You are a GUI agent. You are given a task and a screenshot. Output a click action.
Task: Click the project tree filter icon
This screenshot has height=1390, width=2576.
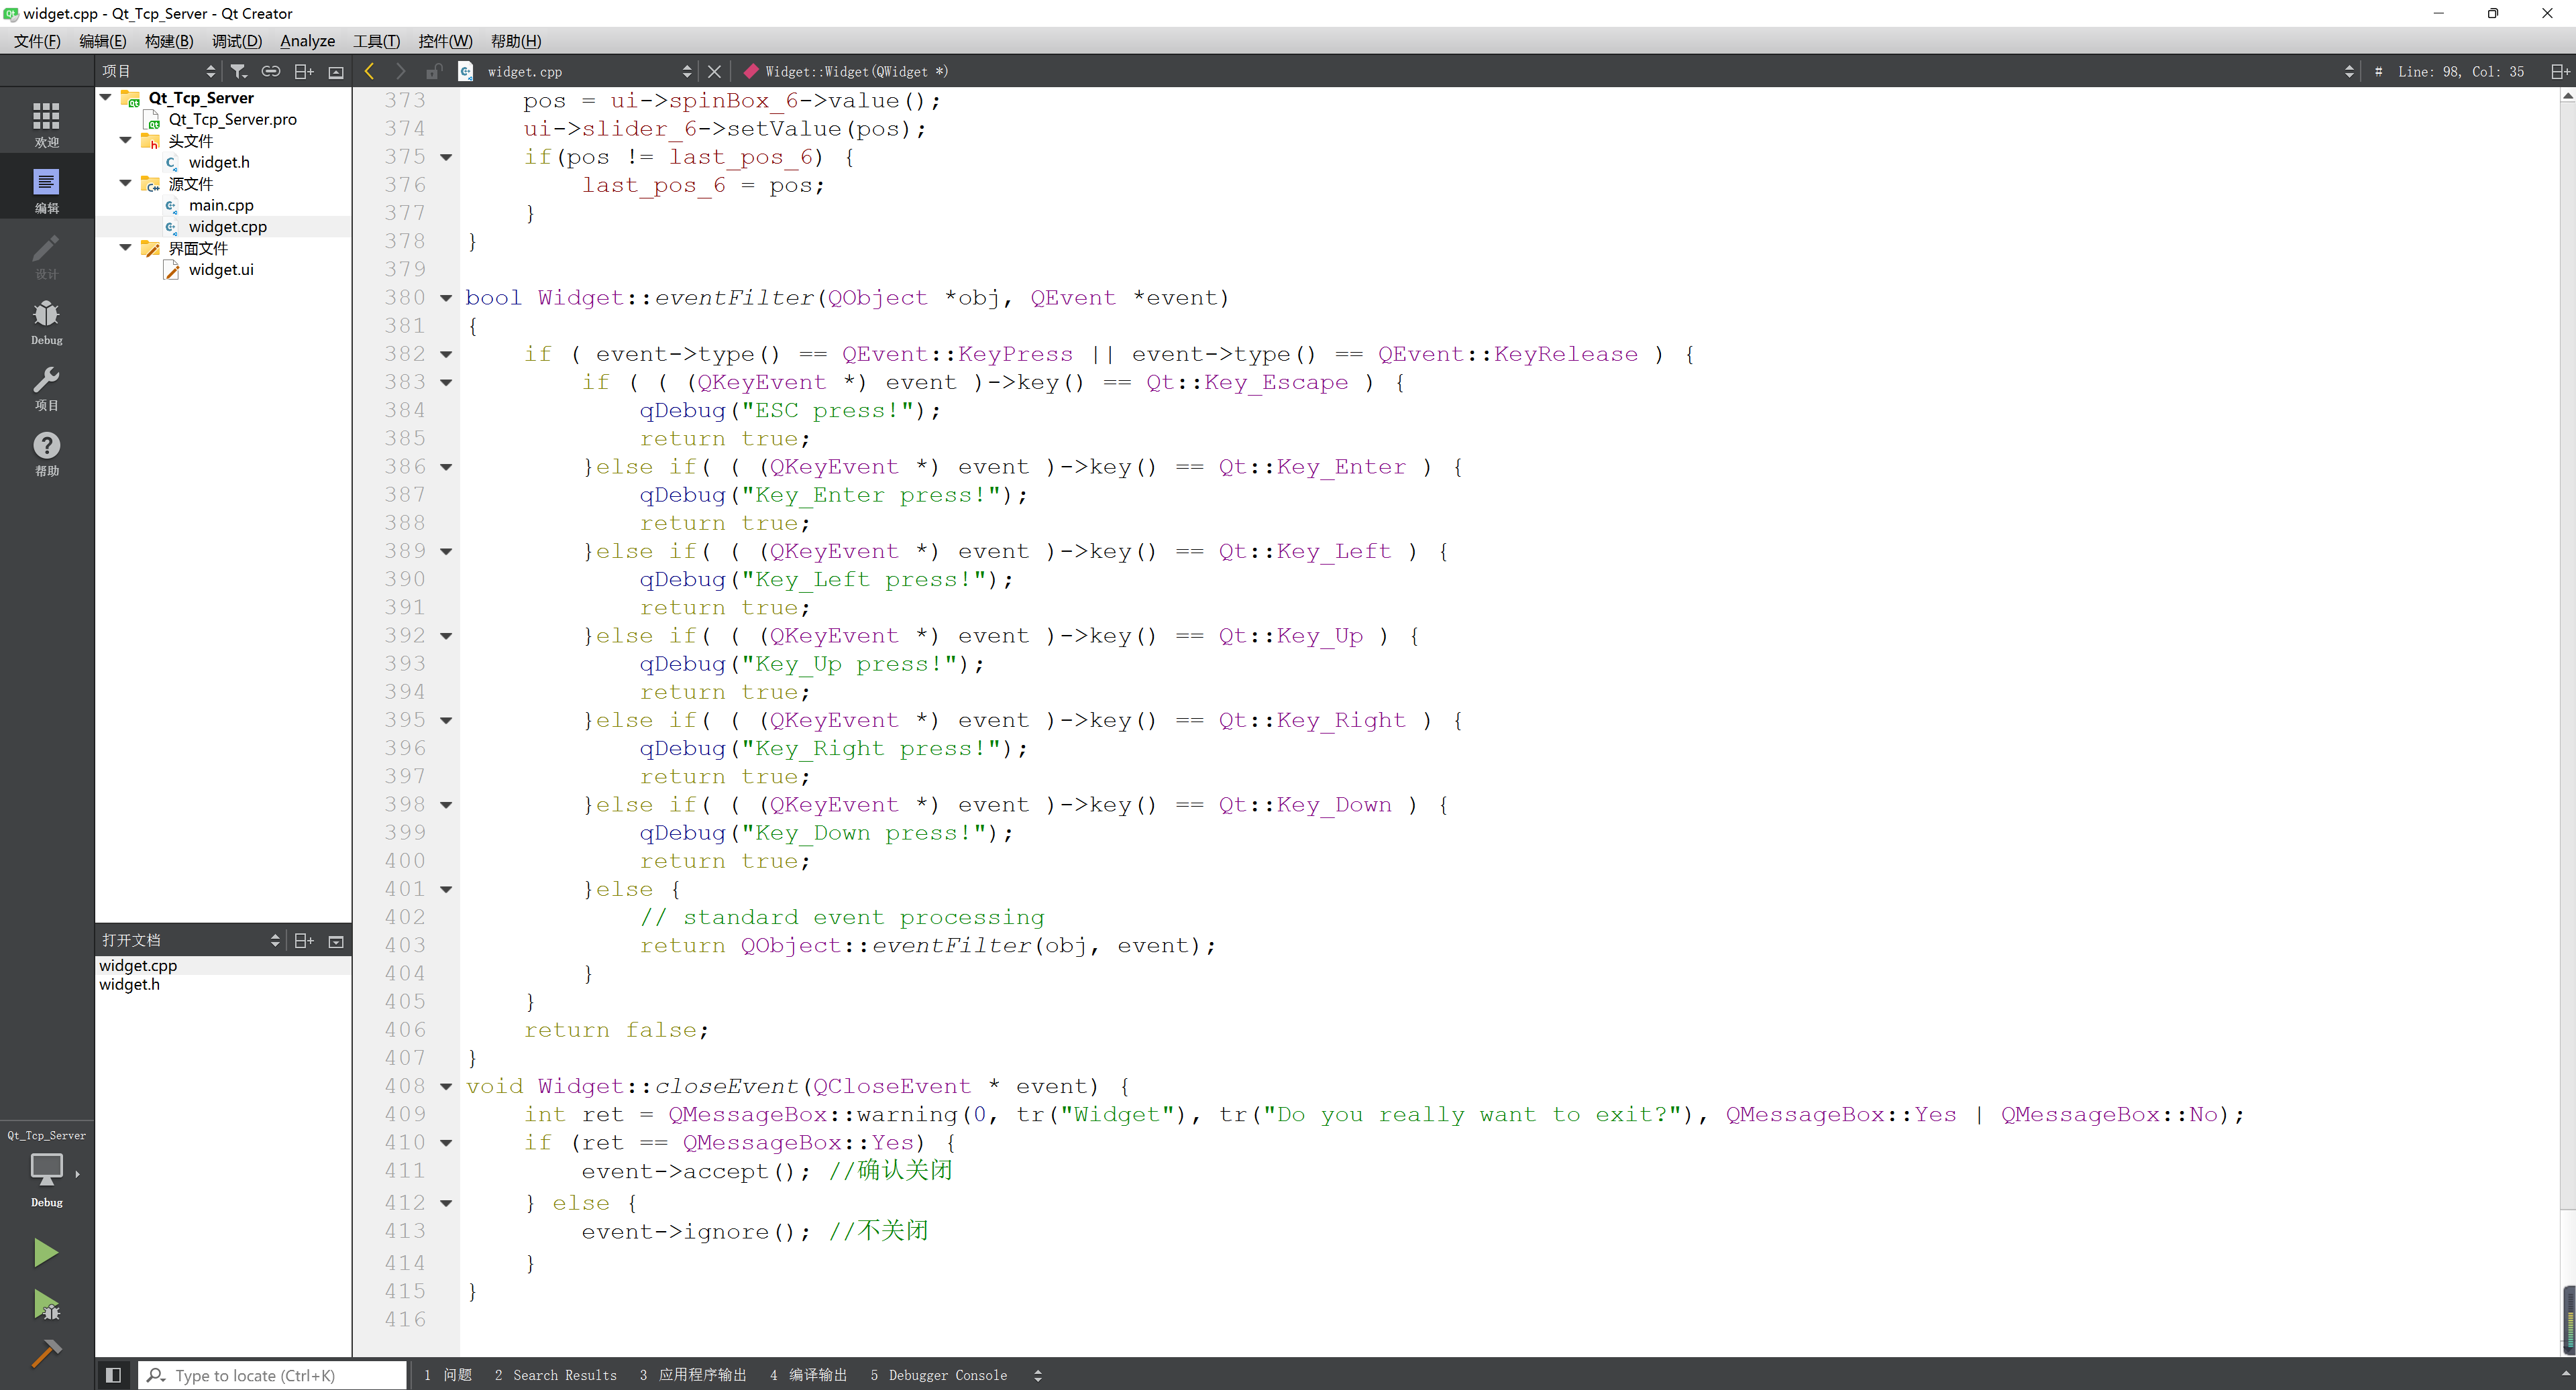click(x=238, y=71)
